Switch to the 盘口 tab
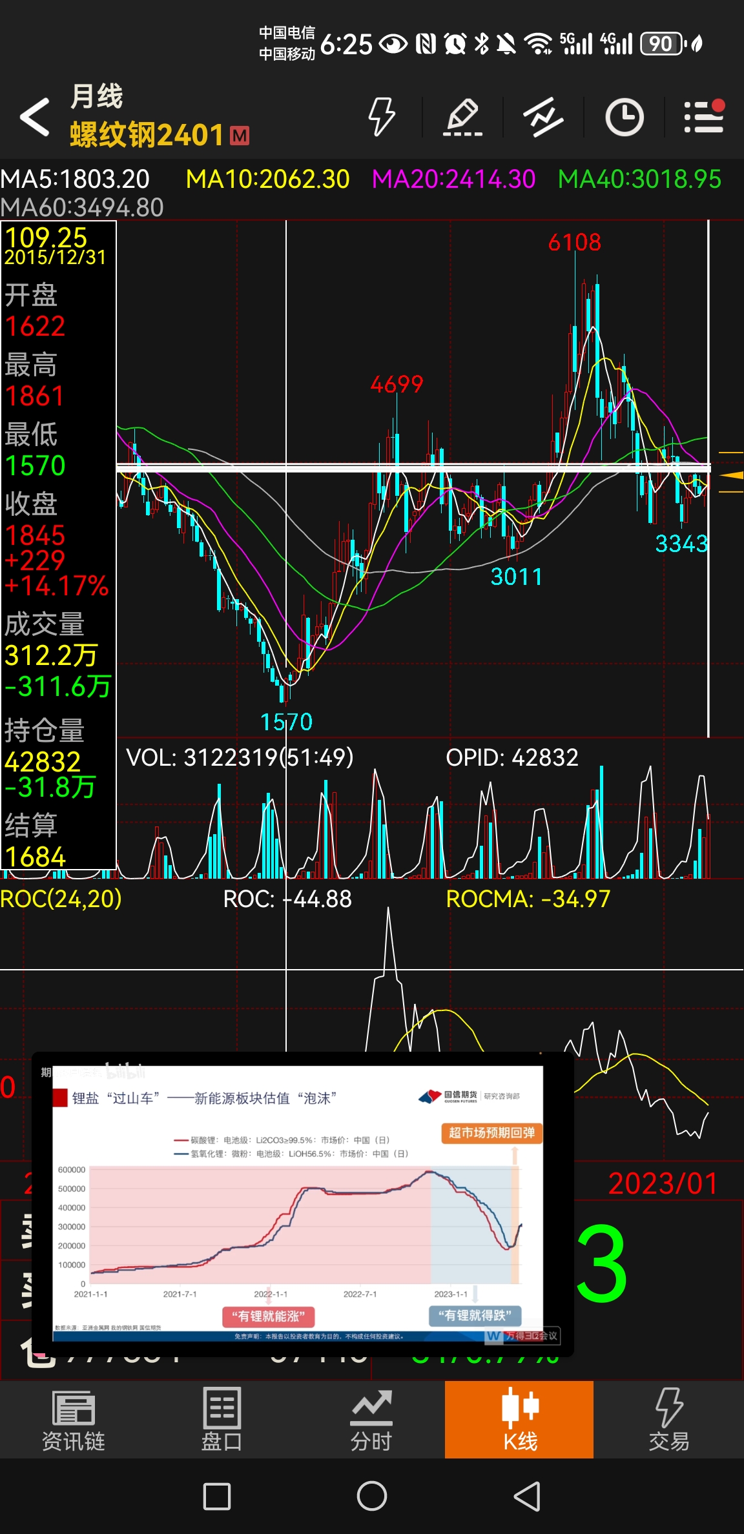Screen dimensions: 744x1534 point(222,1420)
